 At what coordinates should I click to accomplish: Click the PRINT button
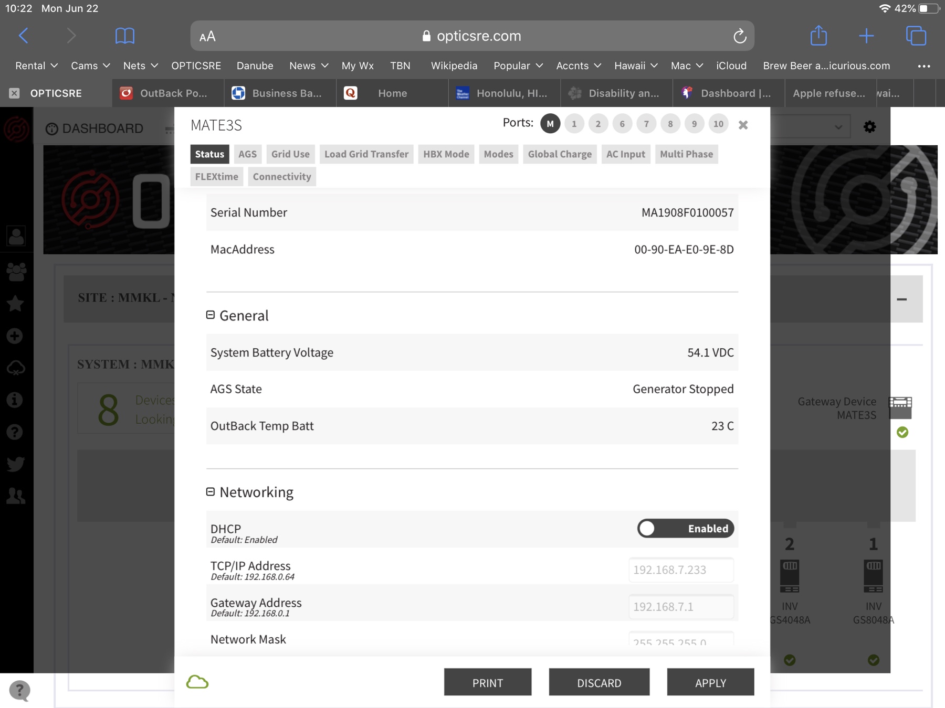488,682
